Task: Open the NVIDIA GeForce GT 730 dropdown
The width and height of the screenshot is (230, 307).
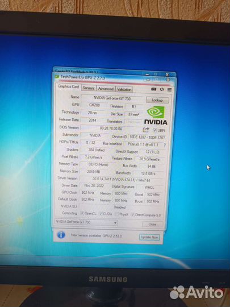Action: pos(86,222)
